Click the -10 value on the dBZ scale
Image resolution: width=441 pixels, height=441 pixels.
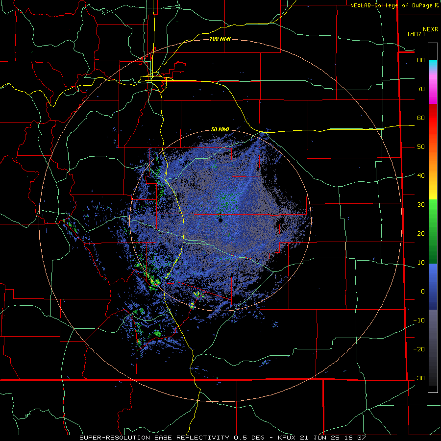point(419,320)
